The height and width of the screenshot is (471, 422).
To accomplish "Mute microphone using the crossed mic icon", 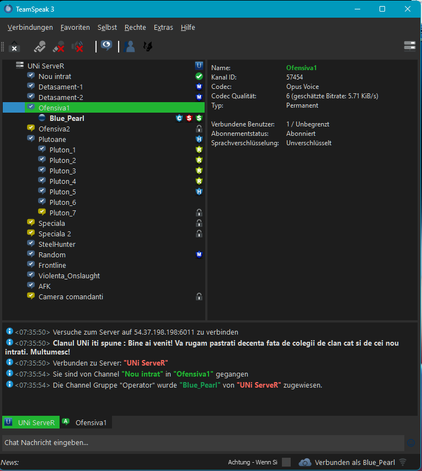I will [58, 46].
